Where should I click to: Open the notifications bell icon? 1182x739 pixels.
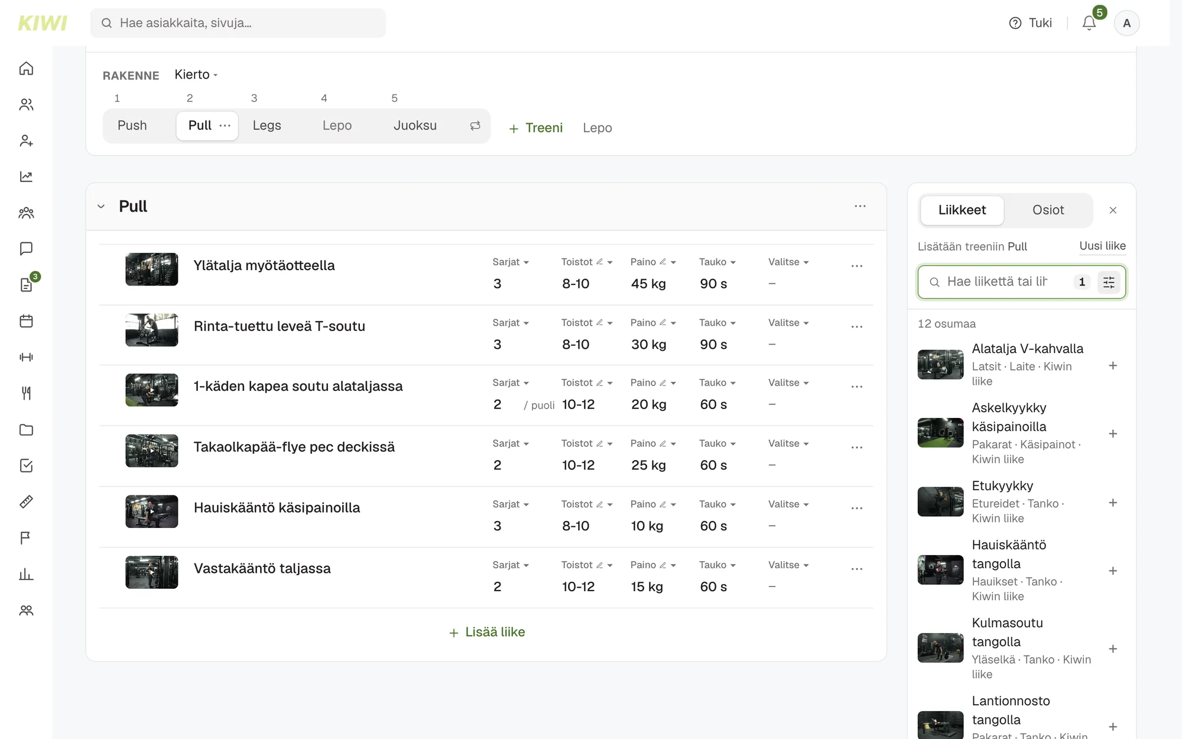pos(1089,23)
